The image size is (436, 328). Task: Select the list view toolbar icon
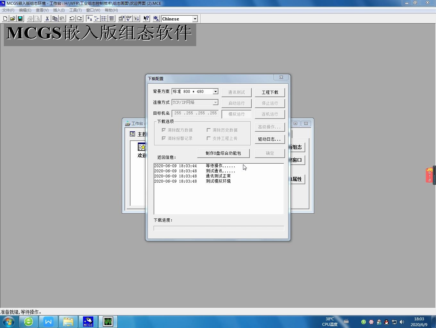pyautogui.click(x=104, y=19)
